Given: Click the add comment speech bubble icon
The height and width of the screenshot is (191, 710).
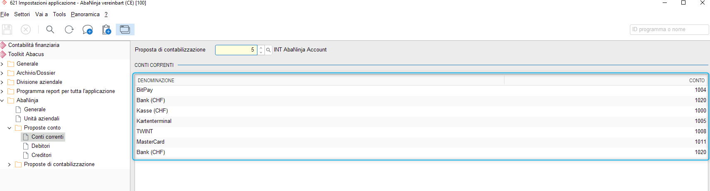Looking at the screenshot, I should (87, 29).
